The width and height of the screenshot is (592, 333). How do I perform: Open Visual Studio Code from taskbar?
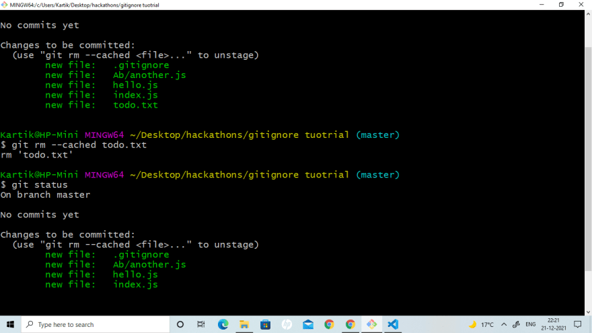pos(393,324)
